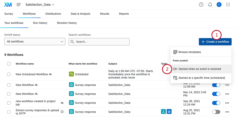The height and width of the screenshot is (118, 236).
Task: Select Started when an event is received
Action: (200, 69)
